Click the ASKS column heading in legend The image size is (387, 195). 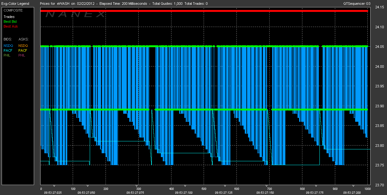coord(23,39)
